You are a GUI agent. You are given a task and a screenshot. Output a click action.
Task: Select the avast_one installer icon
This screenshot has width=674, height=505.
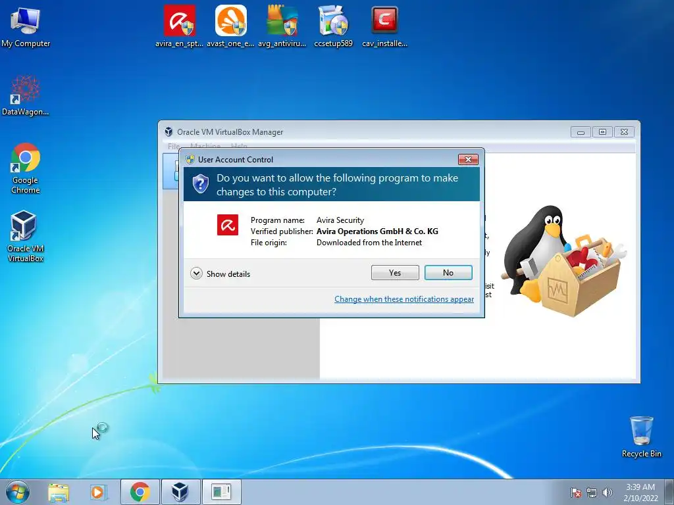[230, 26]
